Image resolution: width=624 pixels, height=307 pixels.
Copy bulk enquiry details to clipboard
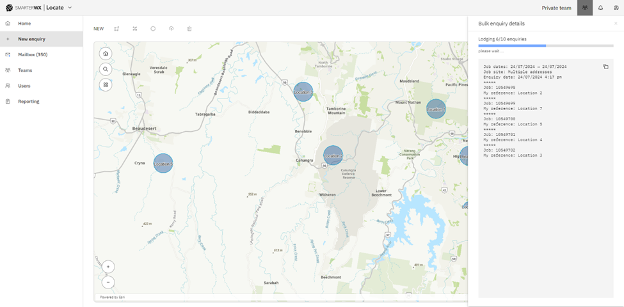pyautogui.click(x=605, y=67)
